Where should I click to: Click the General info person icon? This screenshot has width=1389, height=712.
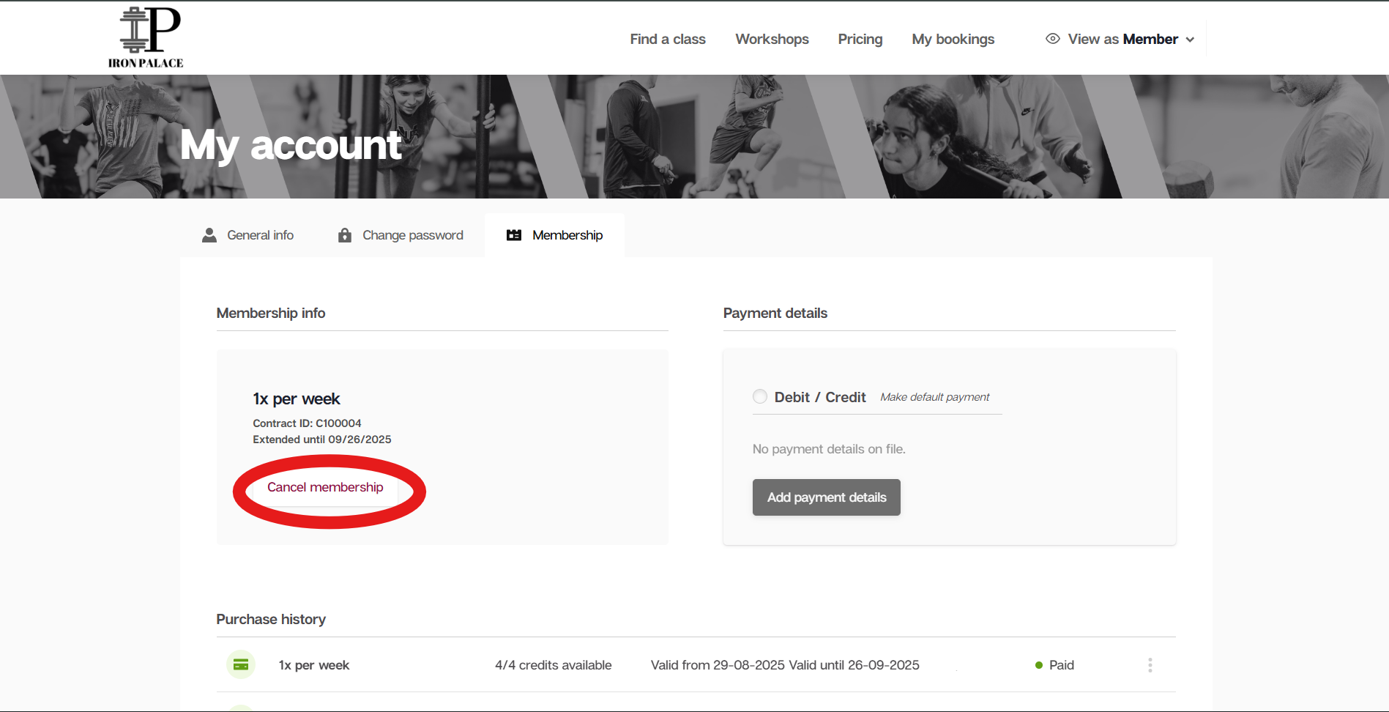click(209, 235)
